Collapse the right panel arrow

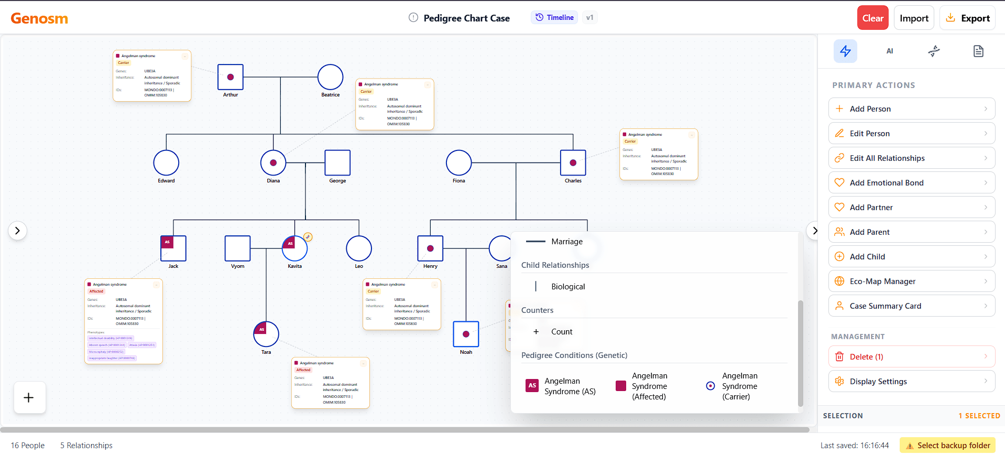814,231
